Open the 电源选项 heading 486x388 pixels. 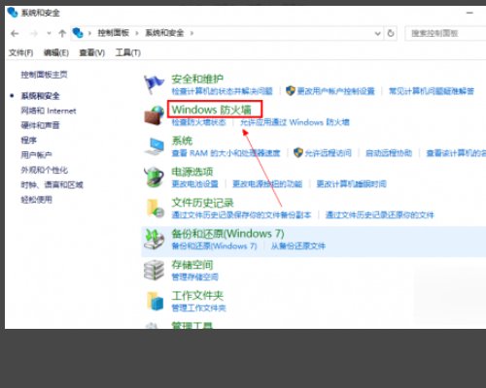192,172
